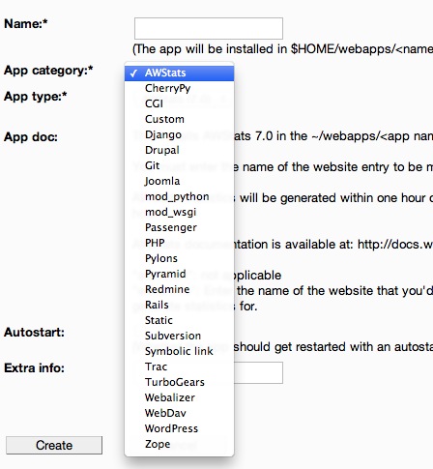Select the mod_wsgi entry

click(x=179, y=212)
